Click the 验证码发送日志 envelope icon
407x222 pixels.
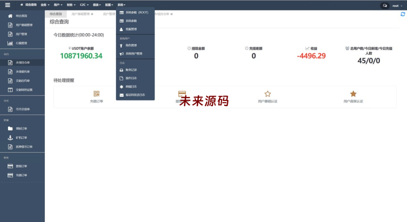click(121, 95)
